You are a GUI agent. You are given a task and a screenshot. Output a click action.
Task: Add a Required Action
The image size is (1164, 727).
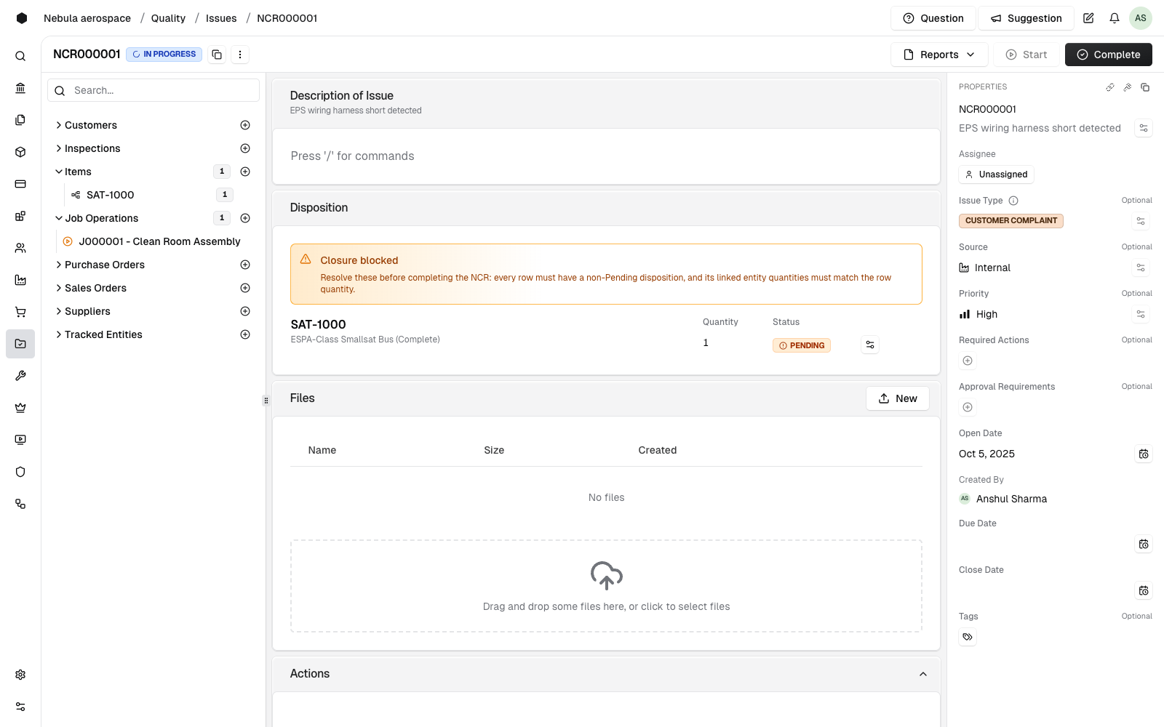(968, 361)
